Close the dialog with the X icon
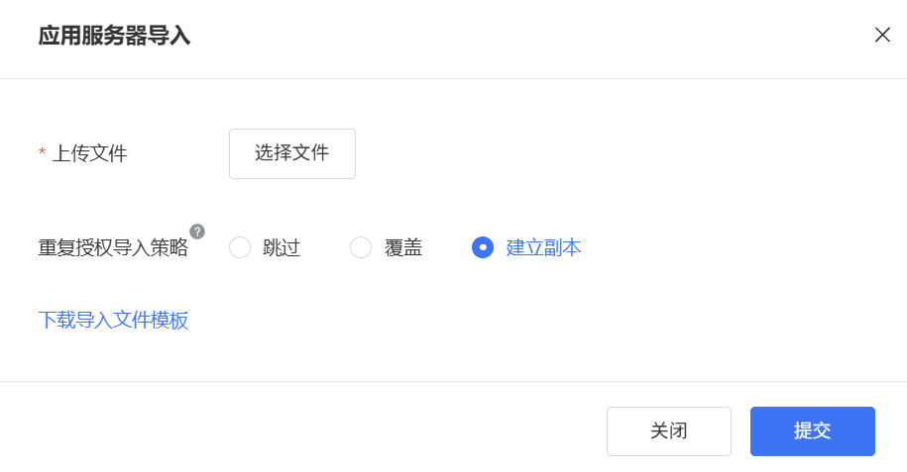The width and height of the screenshot is (907, 472). tap(882, 35)
